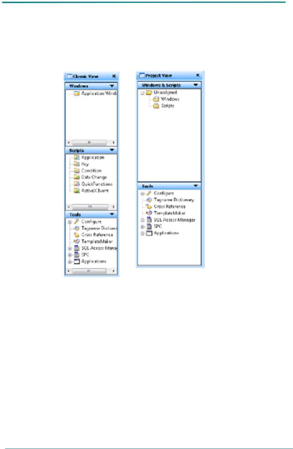293x449 pixels.
Task: Click Scripts pane horizontal scrollbar thumb
Action: tap(90, 207)
